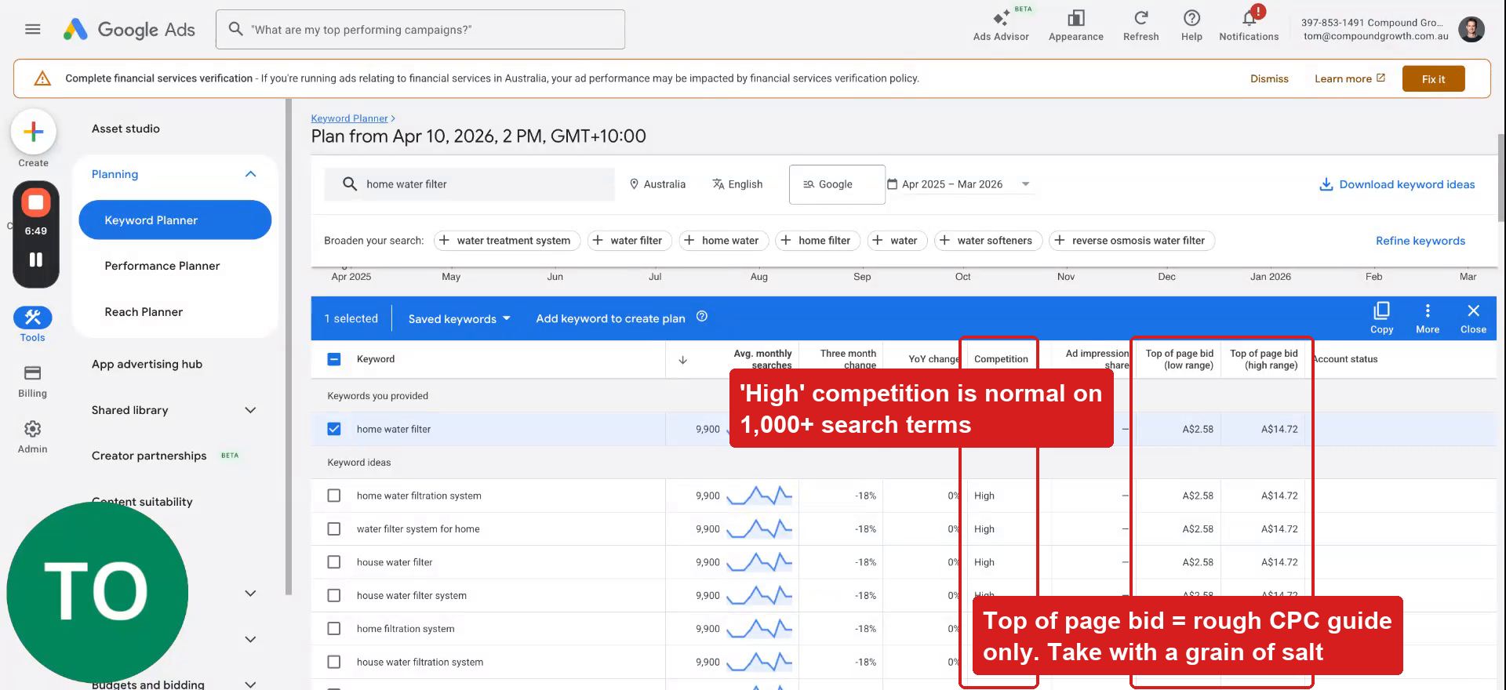Open the Billing section
The width and height of the screenshot is (1506, 690).
point(32,381)
